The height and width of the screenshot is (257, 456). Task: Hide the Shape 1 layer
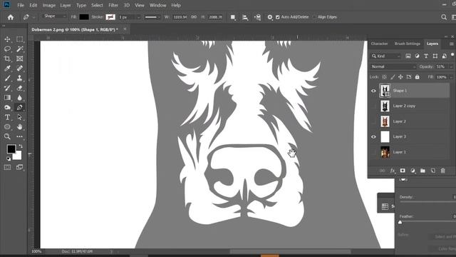pos(373,91)
